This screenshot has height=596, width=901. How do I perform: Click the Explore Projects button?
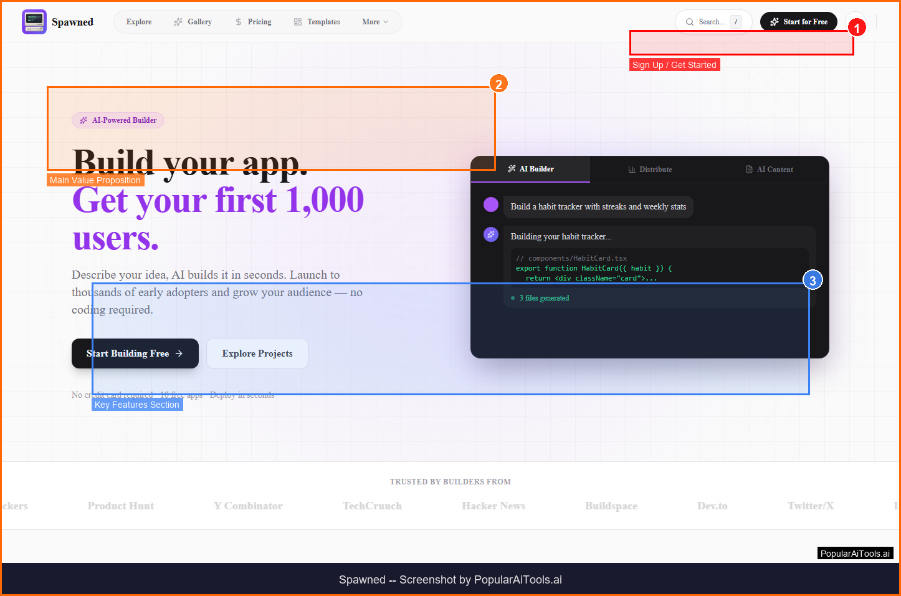pos(257,353)
